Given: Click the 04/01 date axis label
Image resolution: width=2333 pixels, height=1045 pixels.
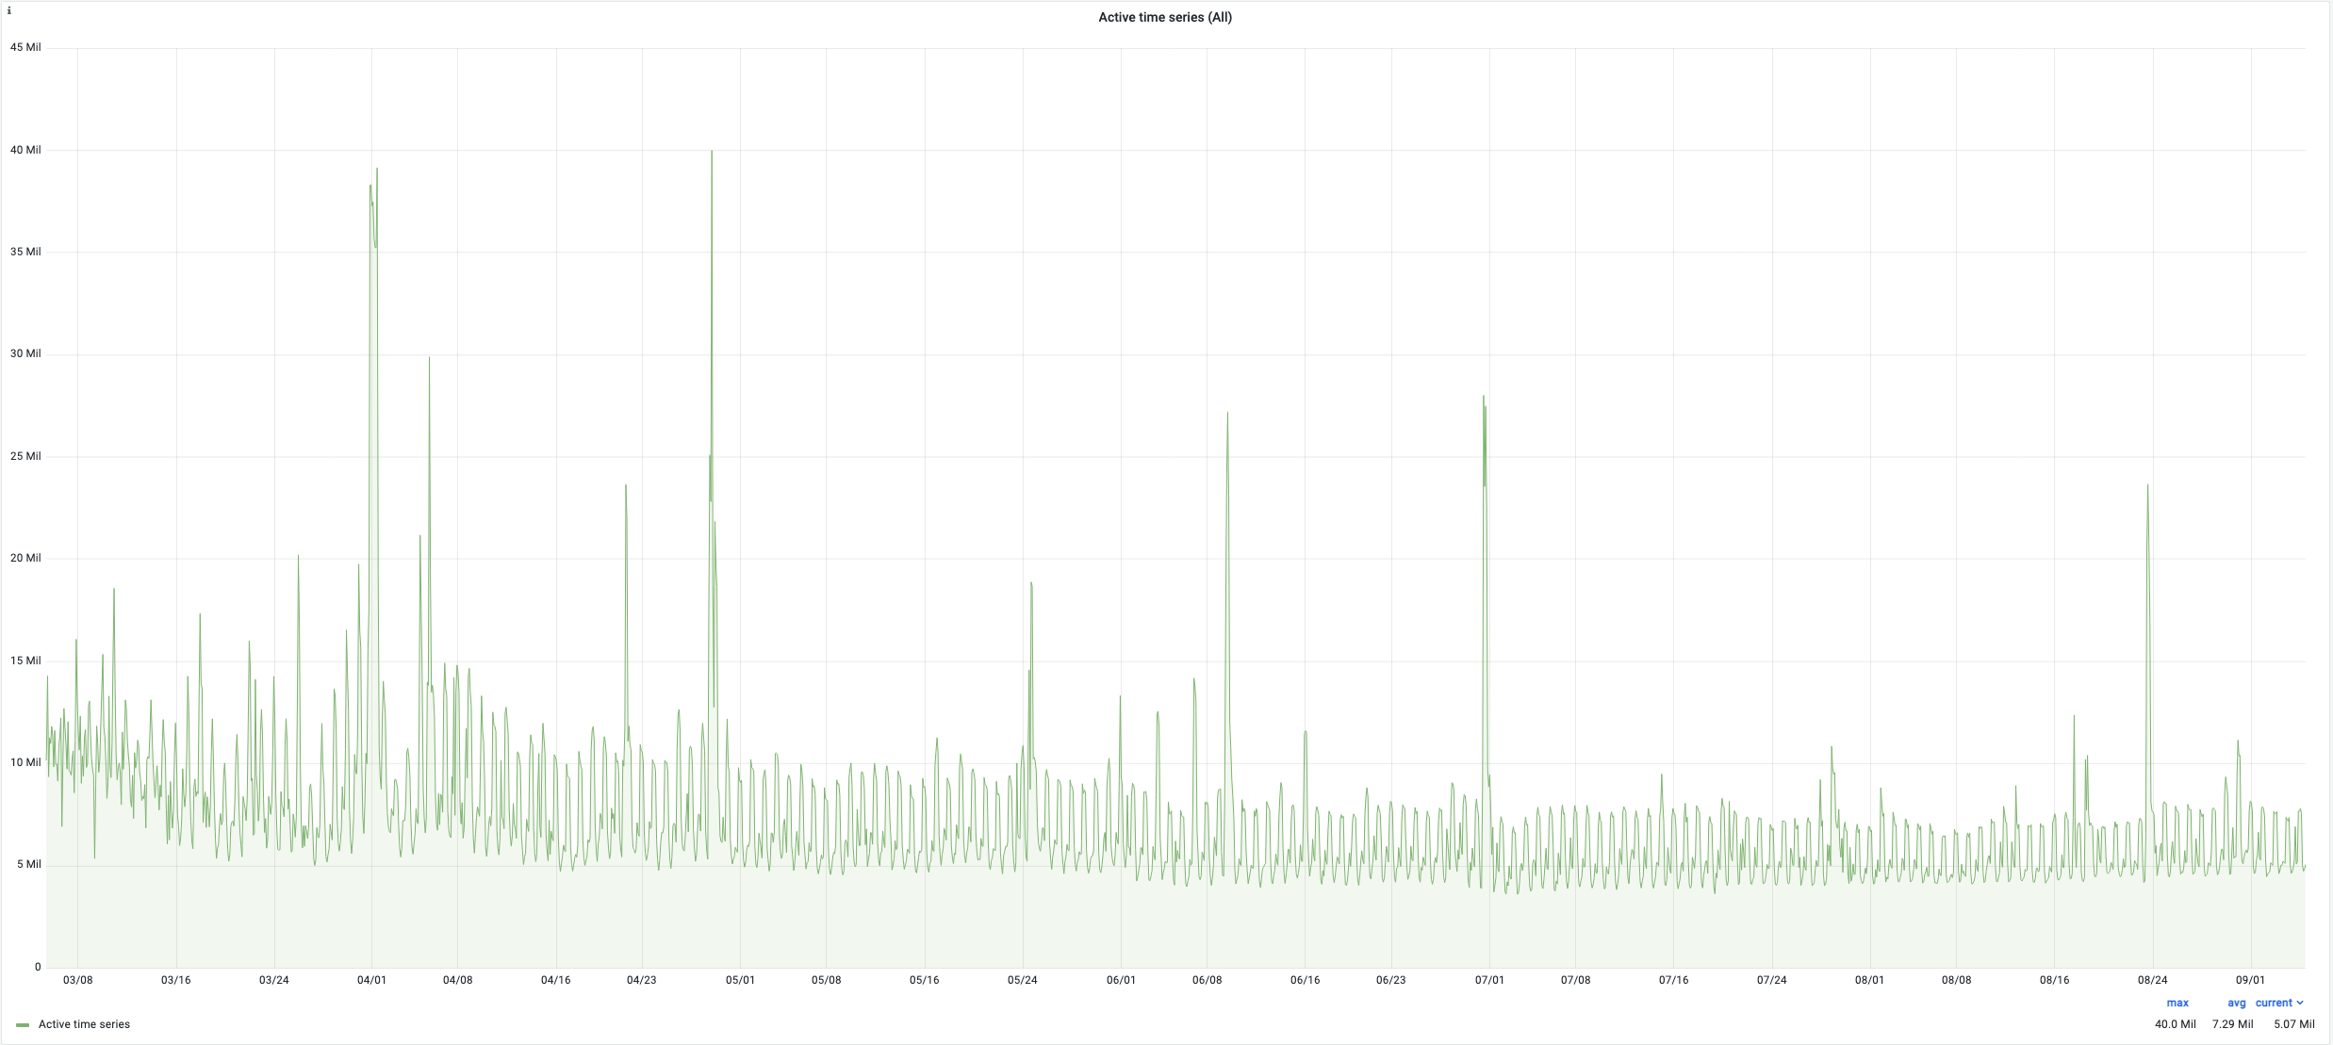Looking at the screenshot, I should click(x=373, y=980).
